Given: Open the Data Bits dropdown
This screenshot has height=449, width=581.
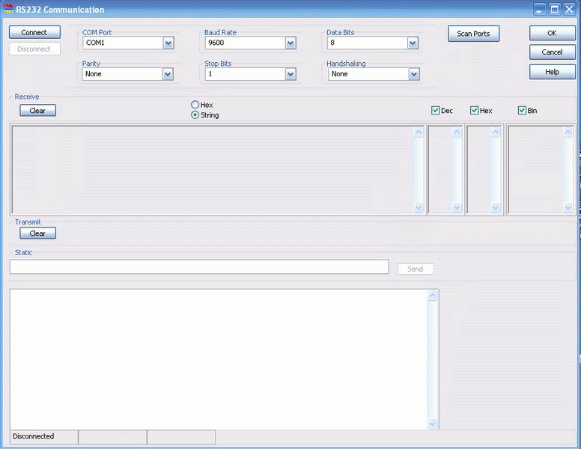Looking at the screenshot, I should 413,43.
